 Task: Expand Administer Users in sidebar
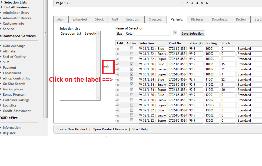tap(16, 13)
